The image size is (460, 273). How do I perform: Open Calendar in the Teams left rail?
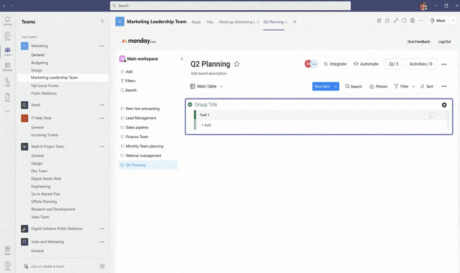click(x=7, y=66)
